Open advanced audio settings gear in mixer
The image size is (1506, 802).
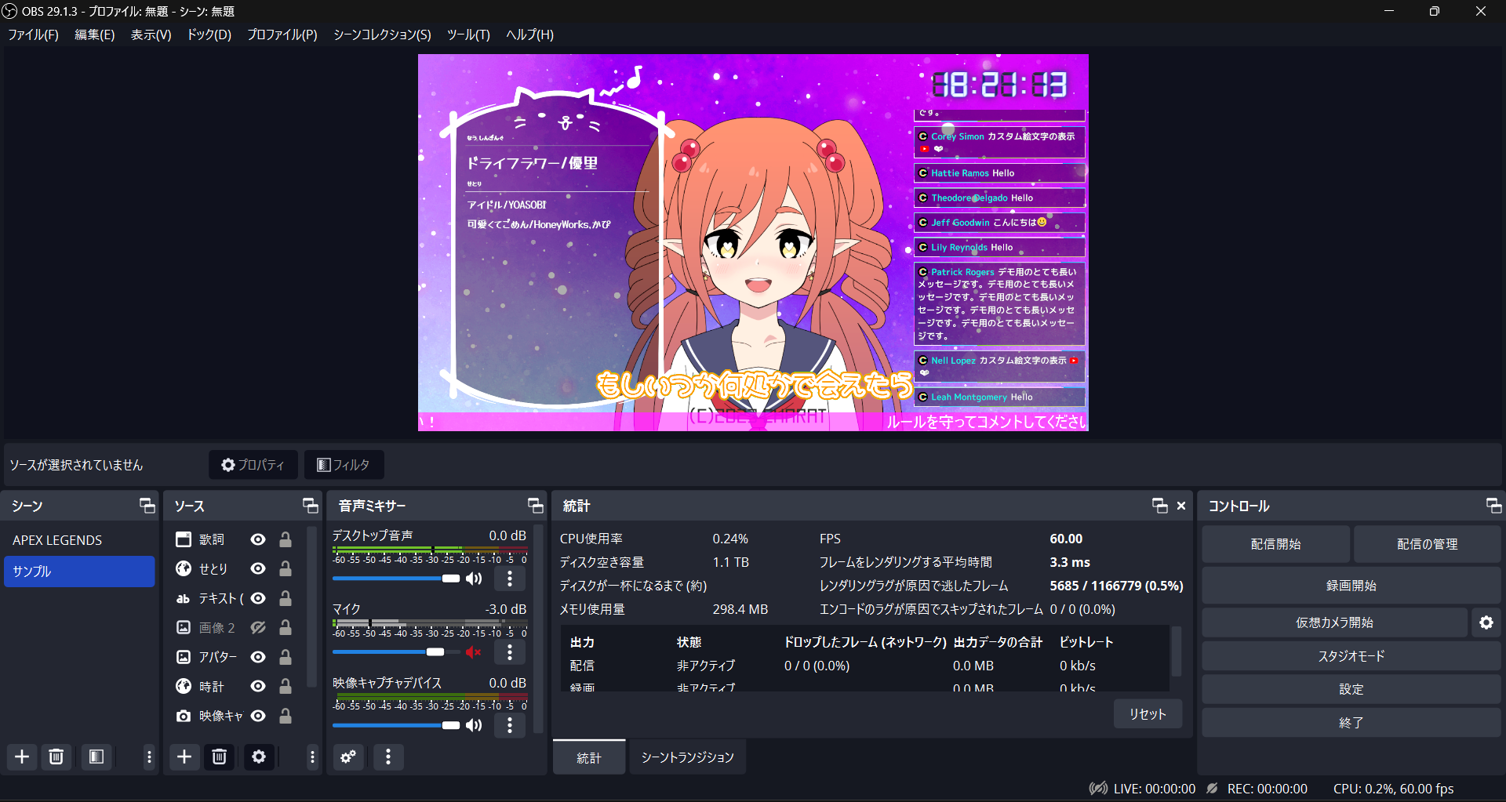(348, 757)
